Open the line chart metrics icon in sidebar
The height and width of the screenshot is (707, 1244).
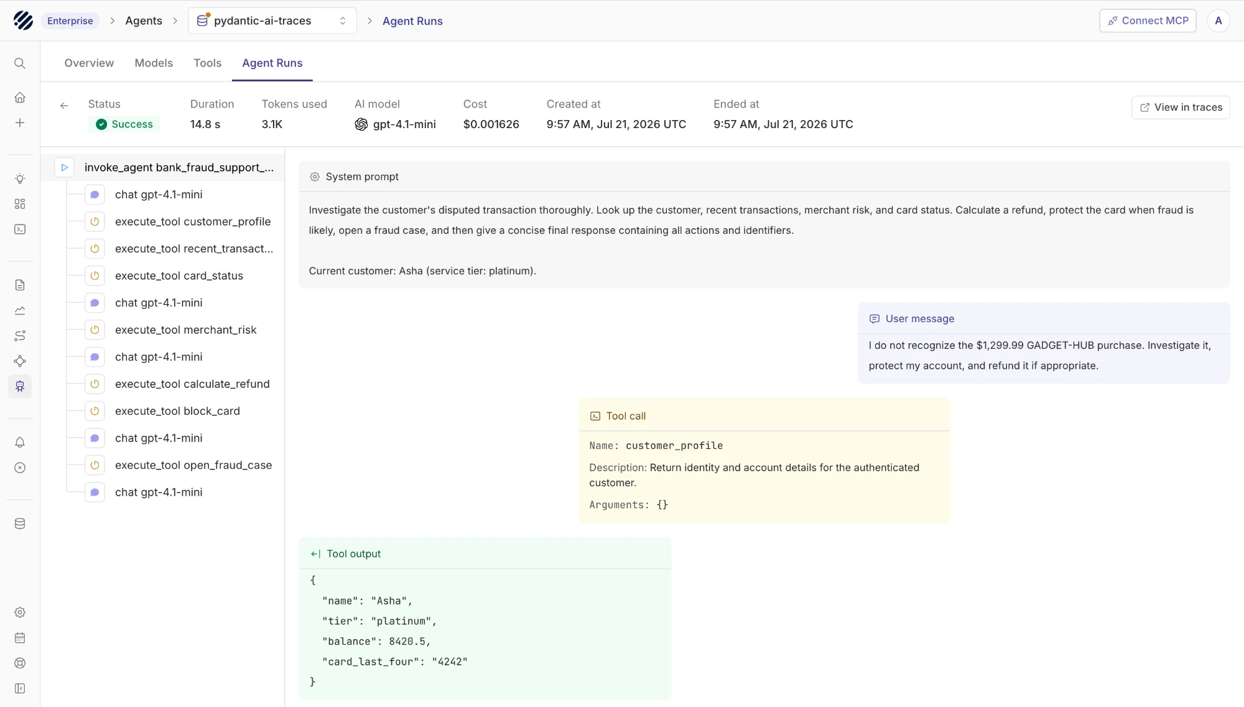pyautogui.click(x=20, y=311)
